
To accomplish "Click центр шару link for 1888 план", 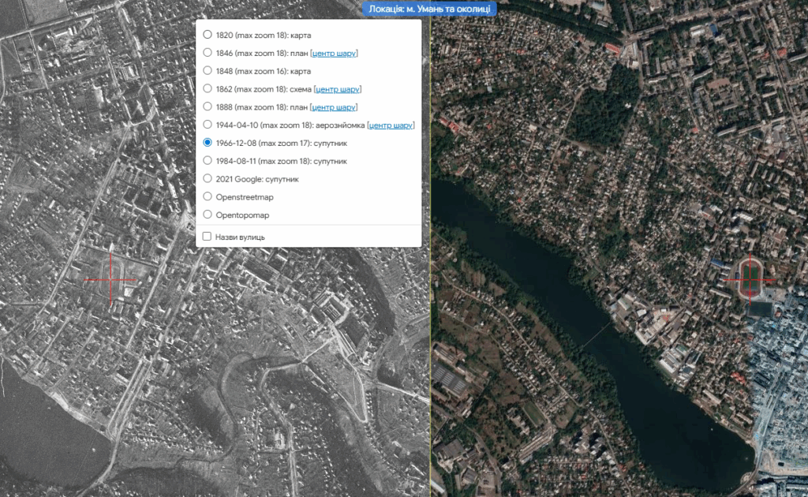I will click(x=334, y=107).
